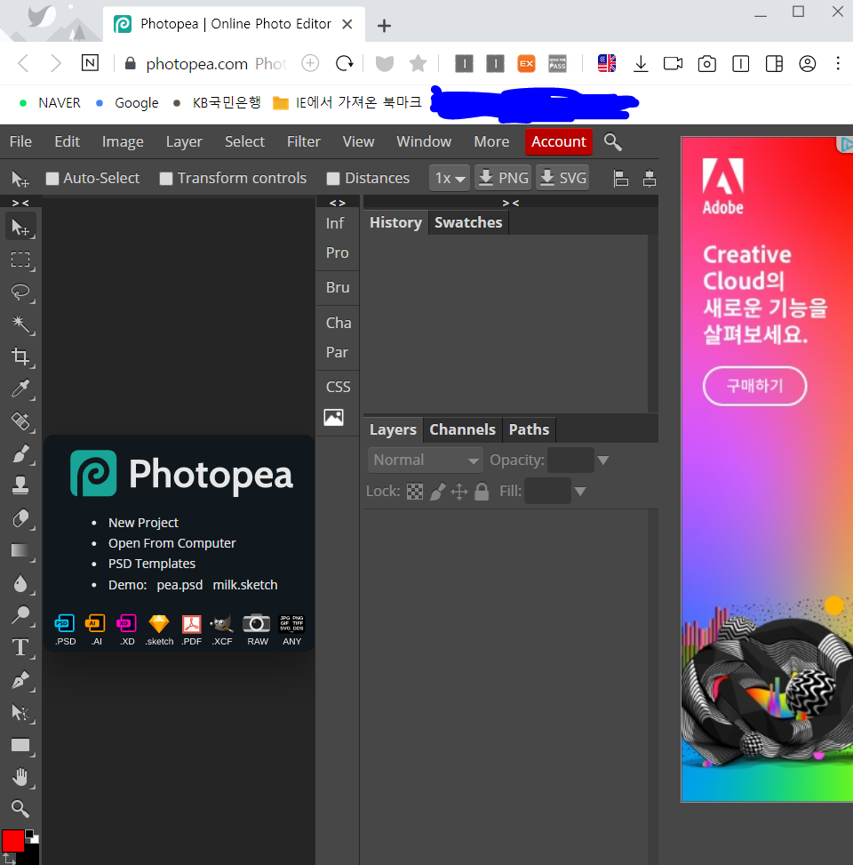Export as PNG button
The width and height of the screenshot is (853, 865).
(x=503, y=178)
